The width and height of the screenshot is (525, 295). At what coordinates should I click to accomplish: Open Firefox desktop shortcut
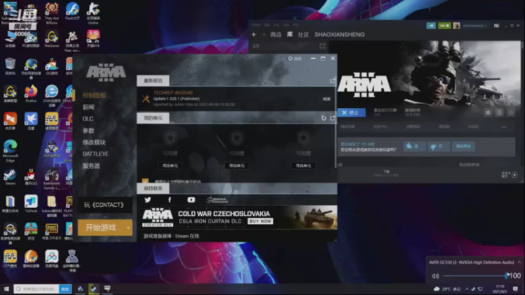(31, 94)
